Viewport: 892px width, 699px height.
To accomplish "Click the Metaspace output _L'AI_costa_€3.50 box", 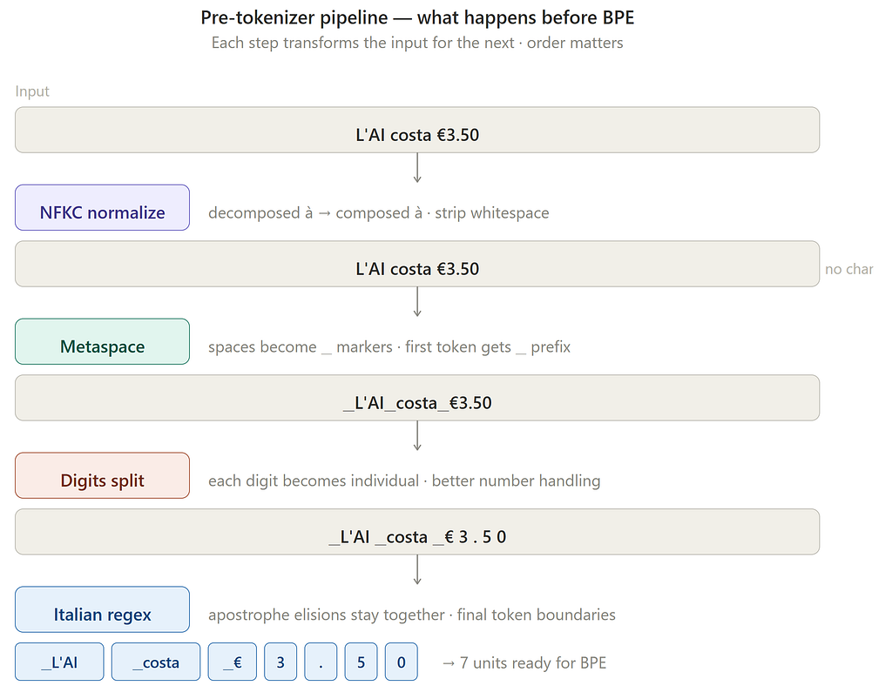I will 417,398.
